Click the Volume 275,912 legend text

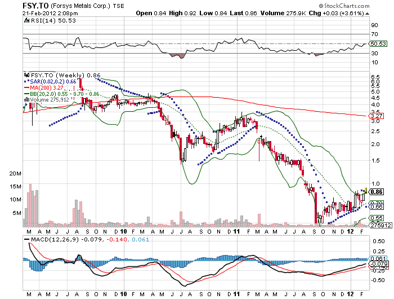[50, 100]
